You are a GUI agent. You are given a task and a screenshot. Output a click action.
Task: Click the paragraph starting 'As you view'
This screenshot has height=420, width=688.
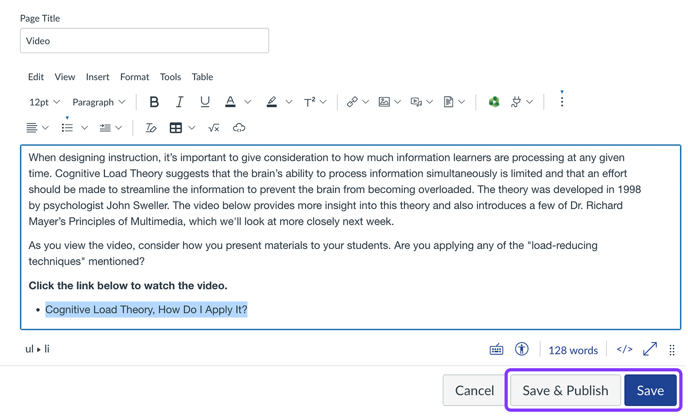(x=313, y=253)
